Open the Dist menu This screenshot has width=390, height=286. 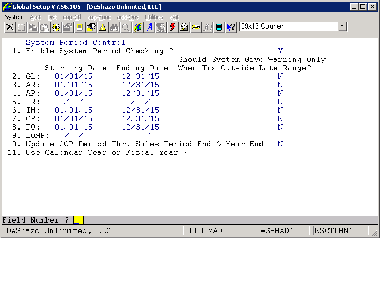[52, 17]
